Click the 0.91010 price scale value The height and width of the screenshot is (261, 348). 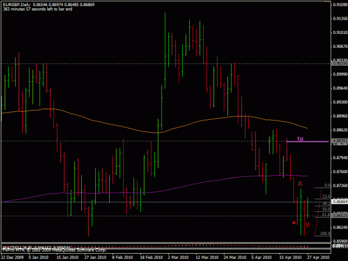[340, 33]
